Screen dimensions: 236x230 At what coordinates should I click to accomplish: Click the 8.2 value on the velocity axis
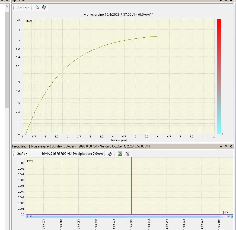click(18, 49)
